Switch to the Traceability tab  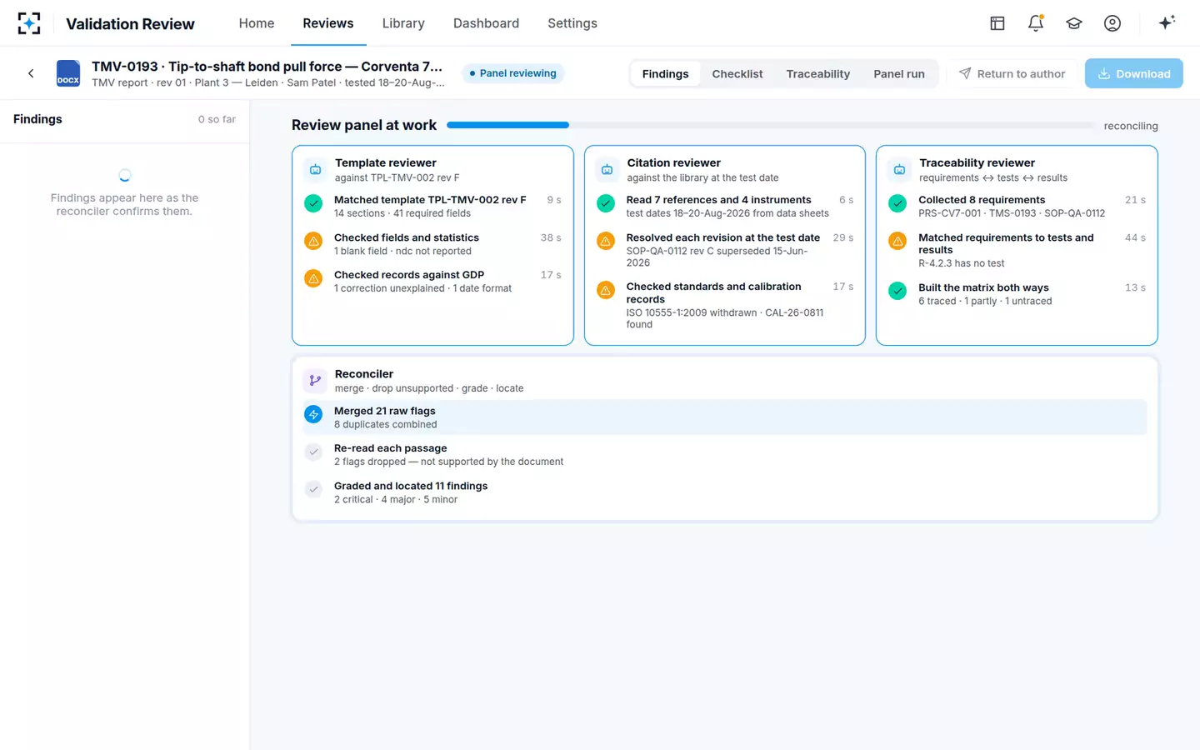[x=818, y=73]
